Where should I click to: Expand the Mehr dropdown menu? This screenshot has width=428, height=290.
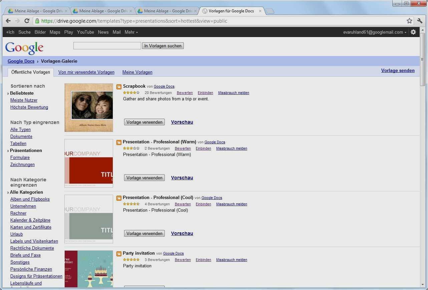coord(131,32)
